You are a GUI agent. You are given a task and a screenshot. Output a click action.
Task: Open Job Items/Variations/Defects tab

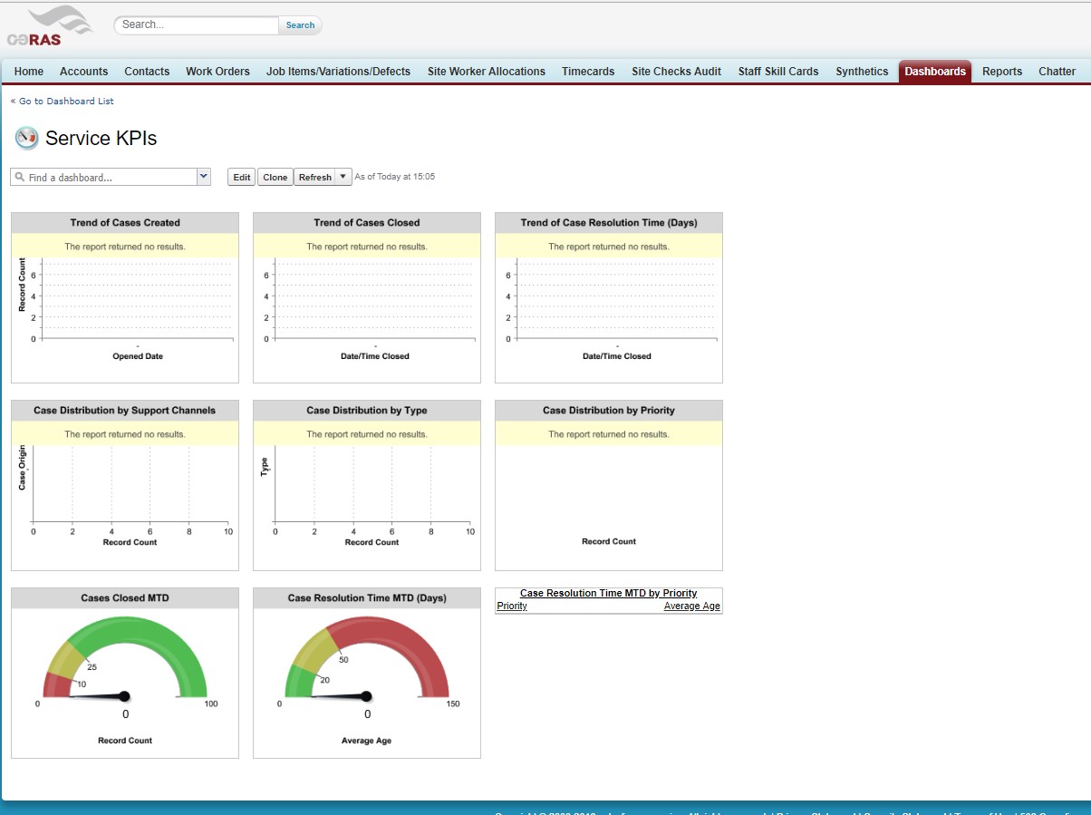pyautogui.click(x=338, y=72)
